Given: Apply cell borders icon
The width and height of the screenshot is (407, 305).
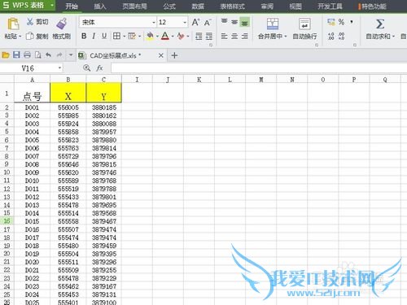Looking at the screenshot, I should [x=116, y=36].
